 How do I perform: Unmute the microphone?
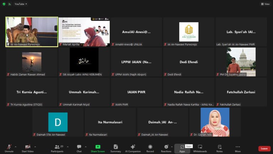click(9, 149)
